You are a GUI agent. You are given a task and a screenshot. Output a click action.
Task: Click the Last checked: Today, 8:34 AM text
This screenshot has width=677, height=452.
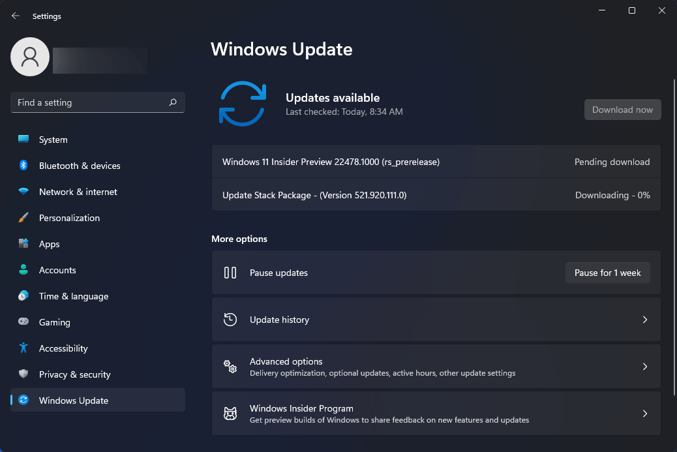[344, 112]
